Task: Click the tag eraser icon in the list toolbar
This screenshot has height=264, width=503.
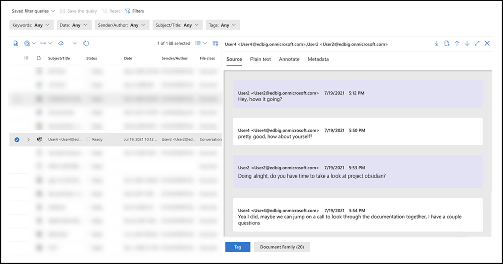Action: point(60,44)
